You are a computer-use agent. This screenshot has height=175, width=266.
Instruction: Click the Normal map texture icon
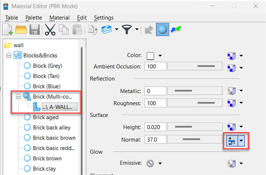(231, 140)
